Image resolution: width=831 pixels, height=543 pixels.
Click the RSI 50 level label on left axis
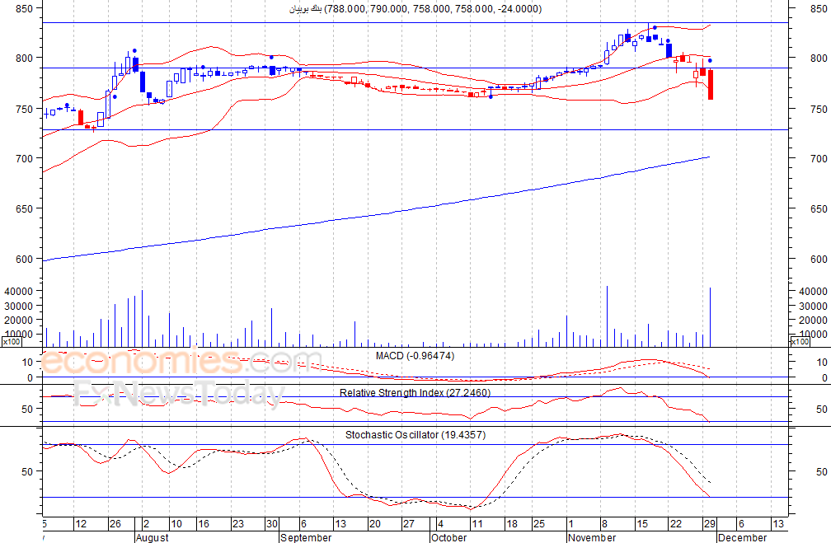coord(27,409)
